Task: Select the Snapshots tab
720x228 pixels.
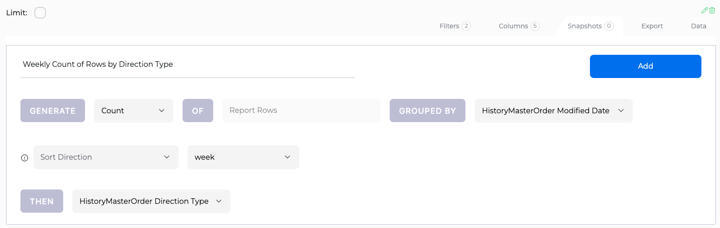Action: coord(590,26)
